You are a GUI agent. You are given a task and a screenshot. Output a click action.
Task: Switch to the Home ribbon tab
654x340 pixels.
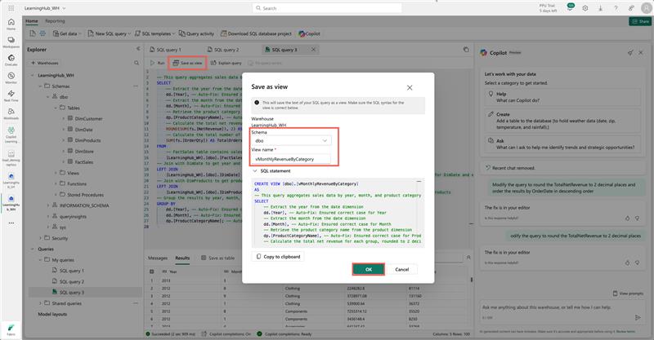(x=31, y=21)
